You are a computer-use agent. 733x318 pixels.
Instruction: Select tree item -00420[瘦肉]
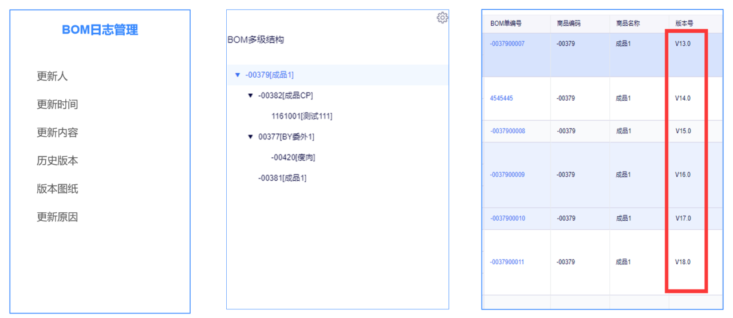click(x=293, y=157)
